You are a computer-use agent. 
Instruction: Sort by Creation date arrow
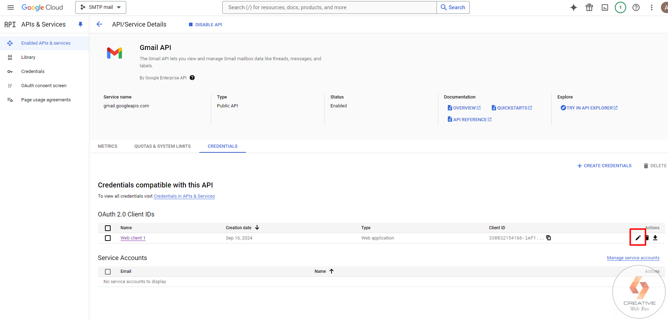pos(257,227)
